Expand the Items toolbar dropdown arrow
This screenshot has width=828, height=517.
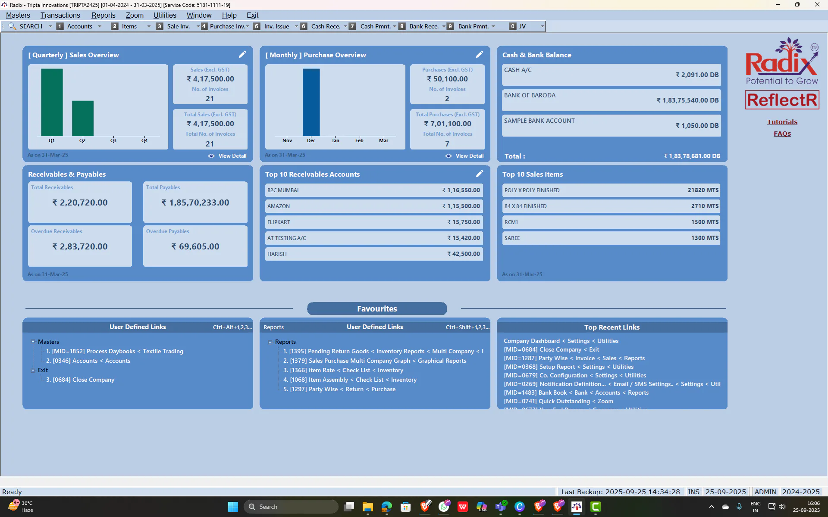pos(149,26)
